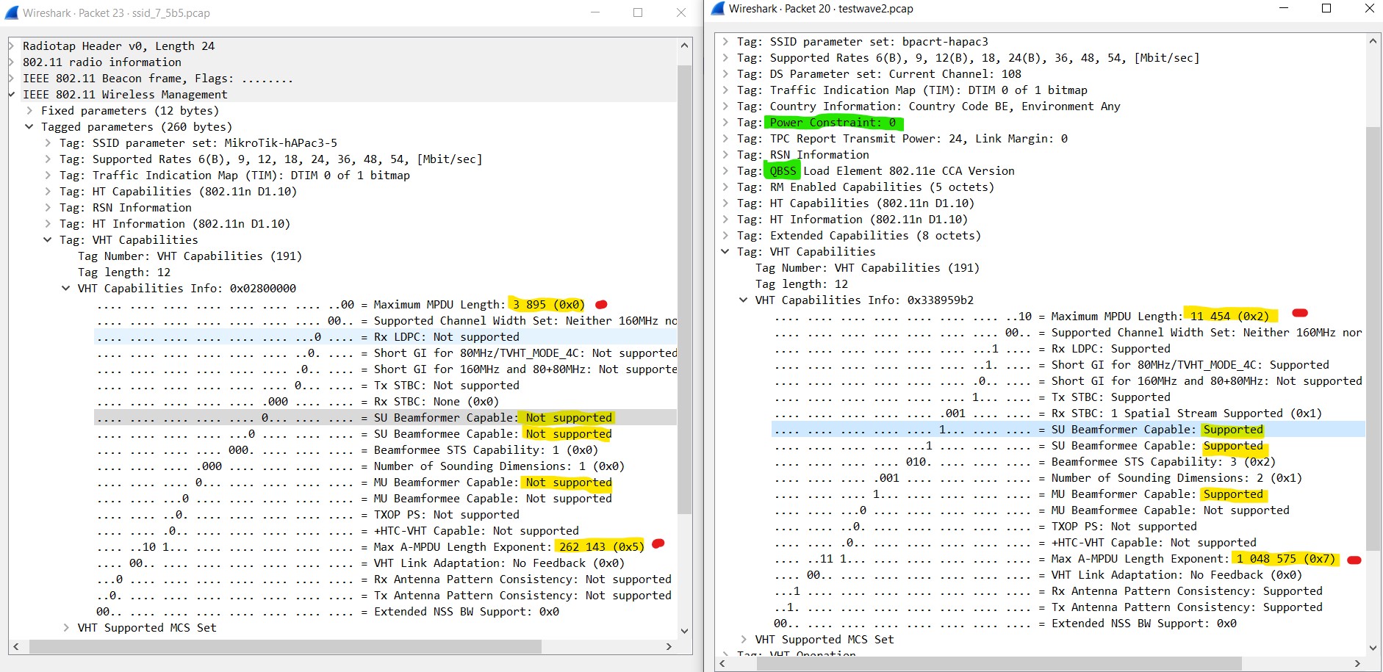Viewport: 1383px width, 672px height.
Task: Click the Wireshark fin icon in right window title
Action: pyautogui.click(x=718, y=9)
